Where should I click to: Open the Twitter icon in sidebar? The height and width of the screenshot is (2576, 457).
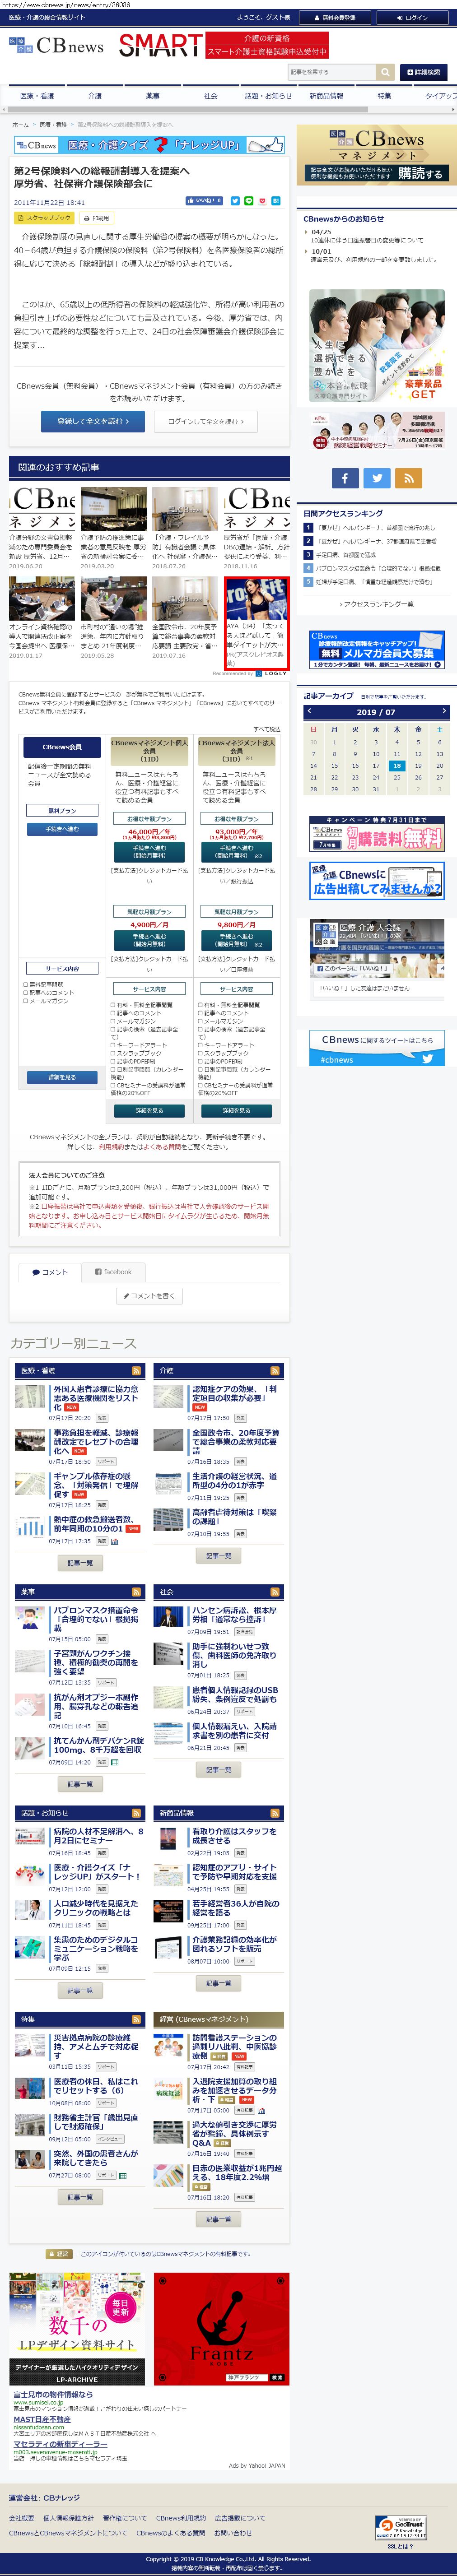pyautogui.click(x=377, y=478)
